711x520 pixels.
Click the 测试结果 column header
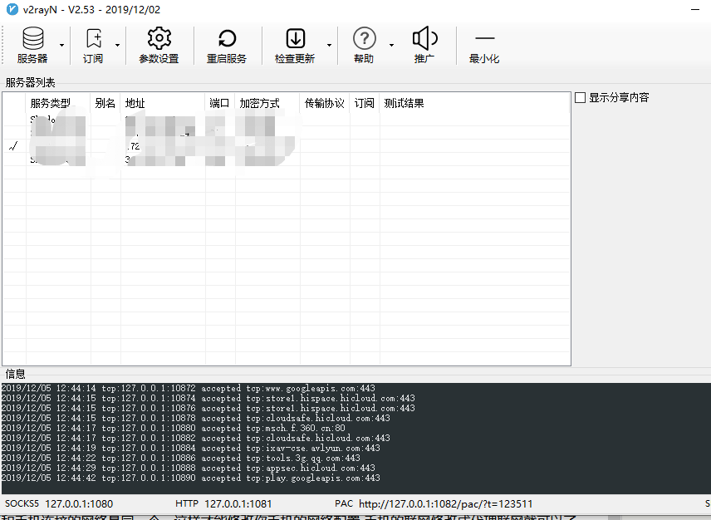[x=404, y=103]
